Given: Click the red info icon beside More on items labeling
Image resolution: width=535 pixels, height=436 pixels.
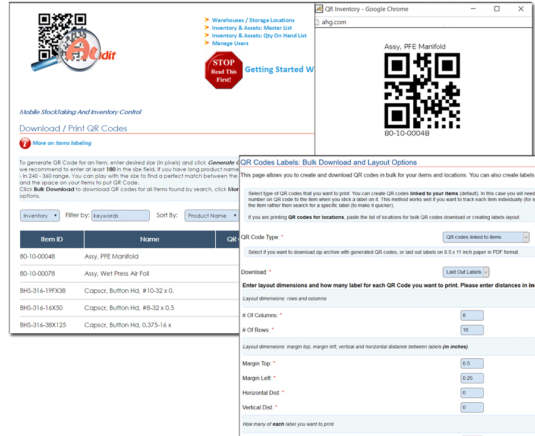Looking at the screenshot, I should tap(25, 143).
